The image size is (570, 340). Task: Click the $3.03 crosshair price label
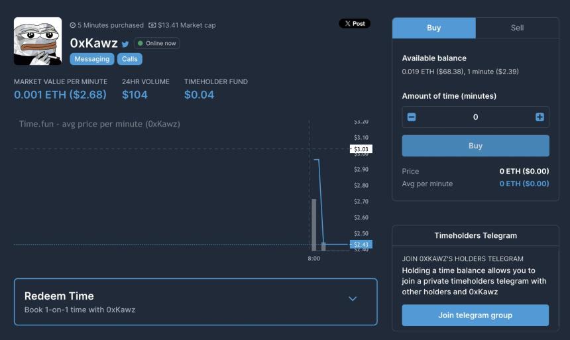pos(361,149)
